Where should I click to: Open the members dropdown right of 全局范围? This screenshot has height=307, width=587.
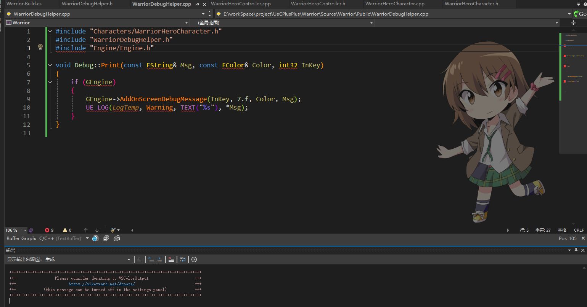tap(556, 23)
